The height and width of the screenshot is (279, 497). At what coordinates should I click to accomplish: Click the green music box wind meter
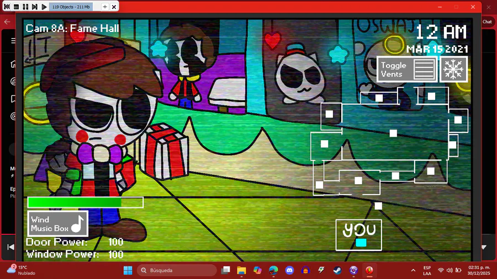[85, 202]
